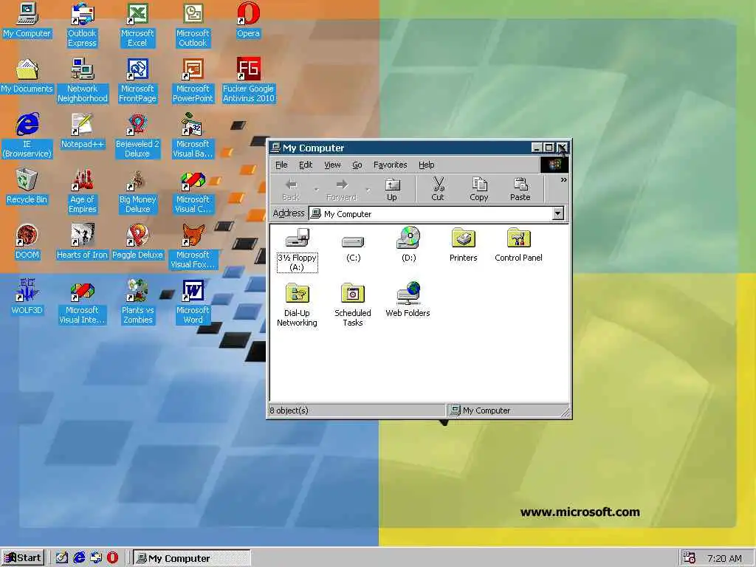Select Microsoft PowerPoint desktop shortcut
Image resolution: width=756 pixels, height=567 pixels.
[x=193, y=80]
